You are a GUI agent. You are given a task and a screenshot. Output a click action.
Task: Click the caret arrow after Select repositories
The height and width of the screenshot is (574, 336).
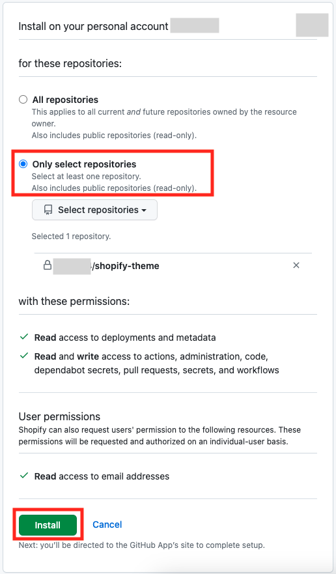point(144,210)
